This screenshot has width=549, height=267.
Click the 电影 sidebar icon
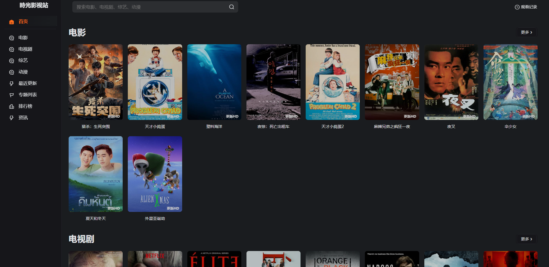[11, 38]
